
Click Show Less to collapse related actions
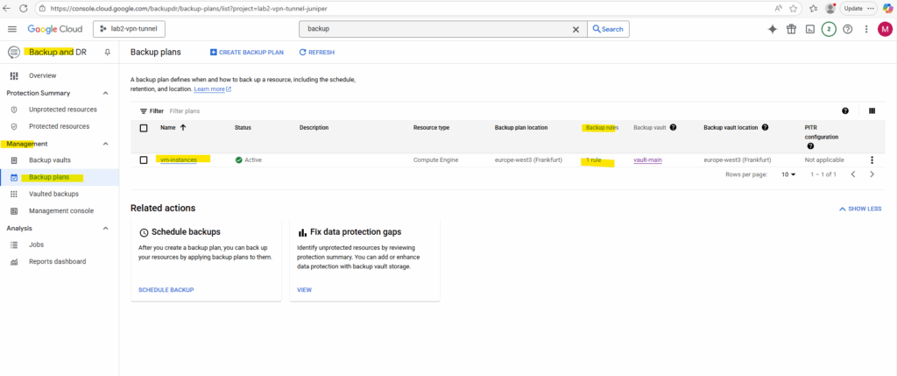click(x=859, y=209)
